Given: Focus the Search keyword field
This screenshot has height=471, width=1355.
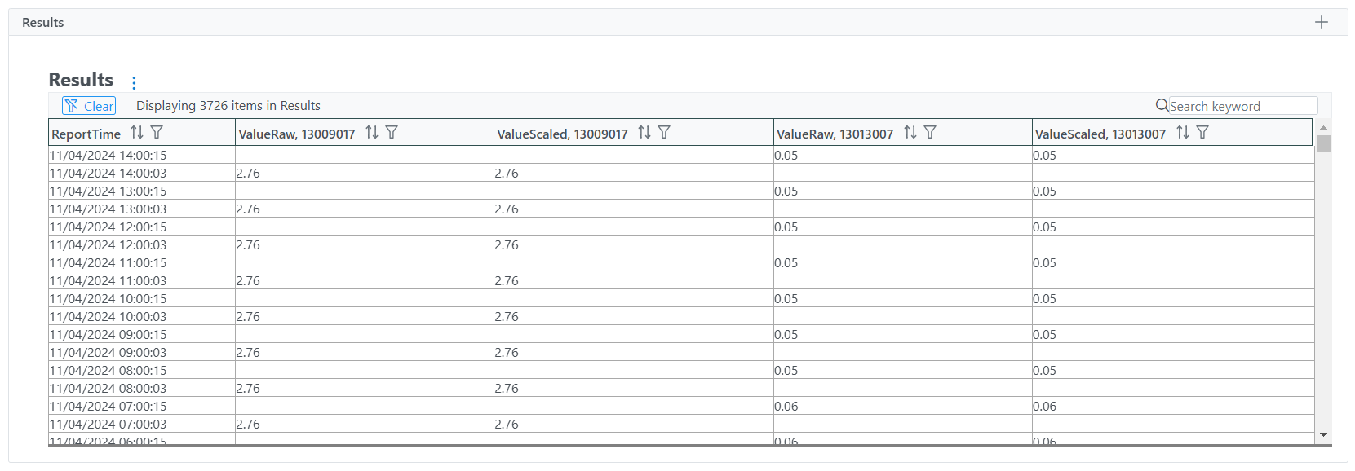Looking at the screenshot, I should [1243, 106].
